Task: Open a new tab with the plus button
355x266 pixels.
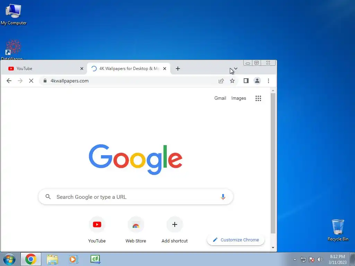Action: [x=178, y=69]
